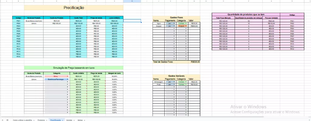Click the Fixo por Unidade header cell

point(271,18)
